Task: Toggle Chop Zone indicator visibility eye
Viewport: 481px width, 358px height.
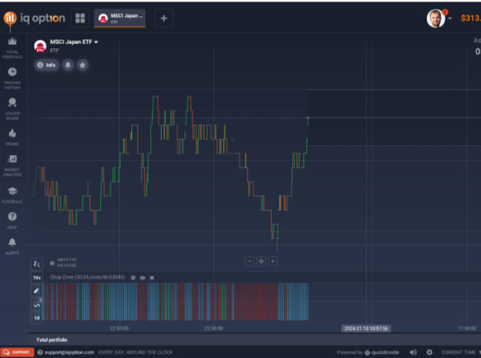Action: coord(143,278)
